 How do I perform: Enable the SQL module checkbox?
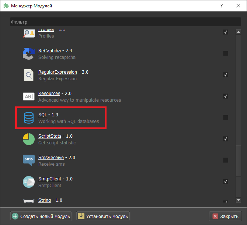click(x=226, y=117)
